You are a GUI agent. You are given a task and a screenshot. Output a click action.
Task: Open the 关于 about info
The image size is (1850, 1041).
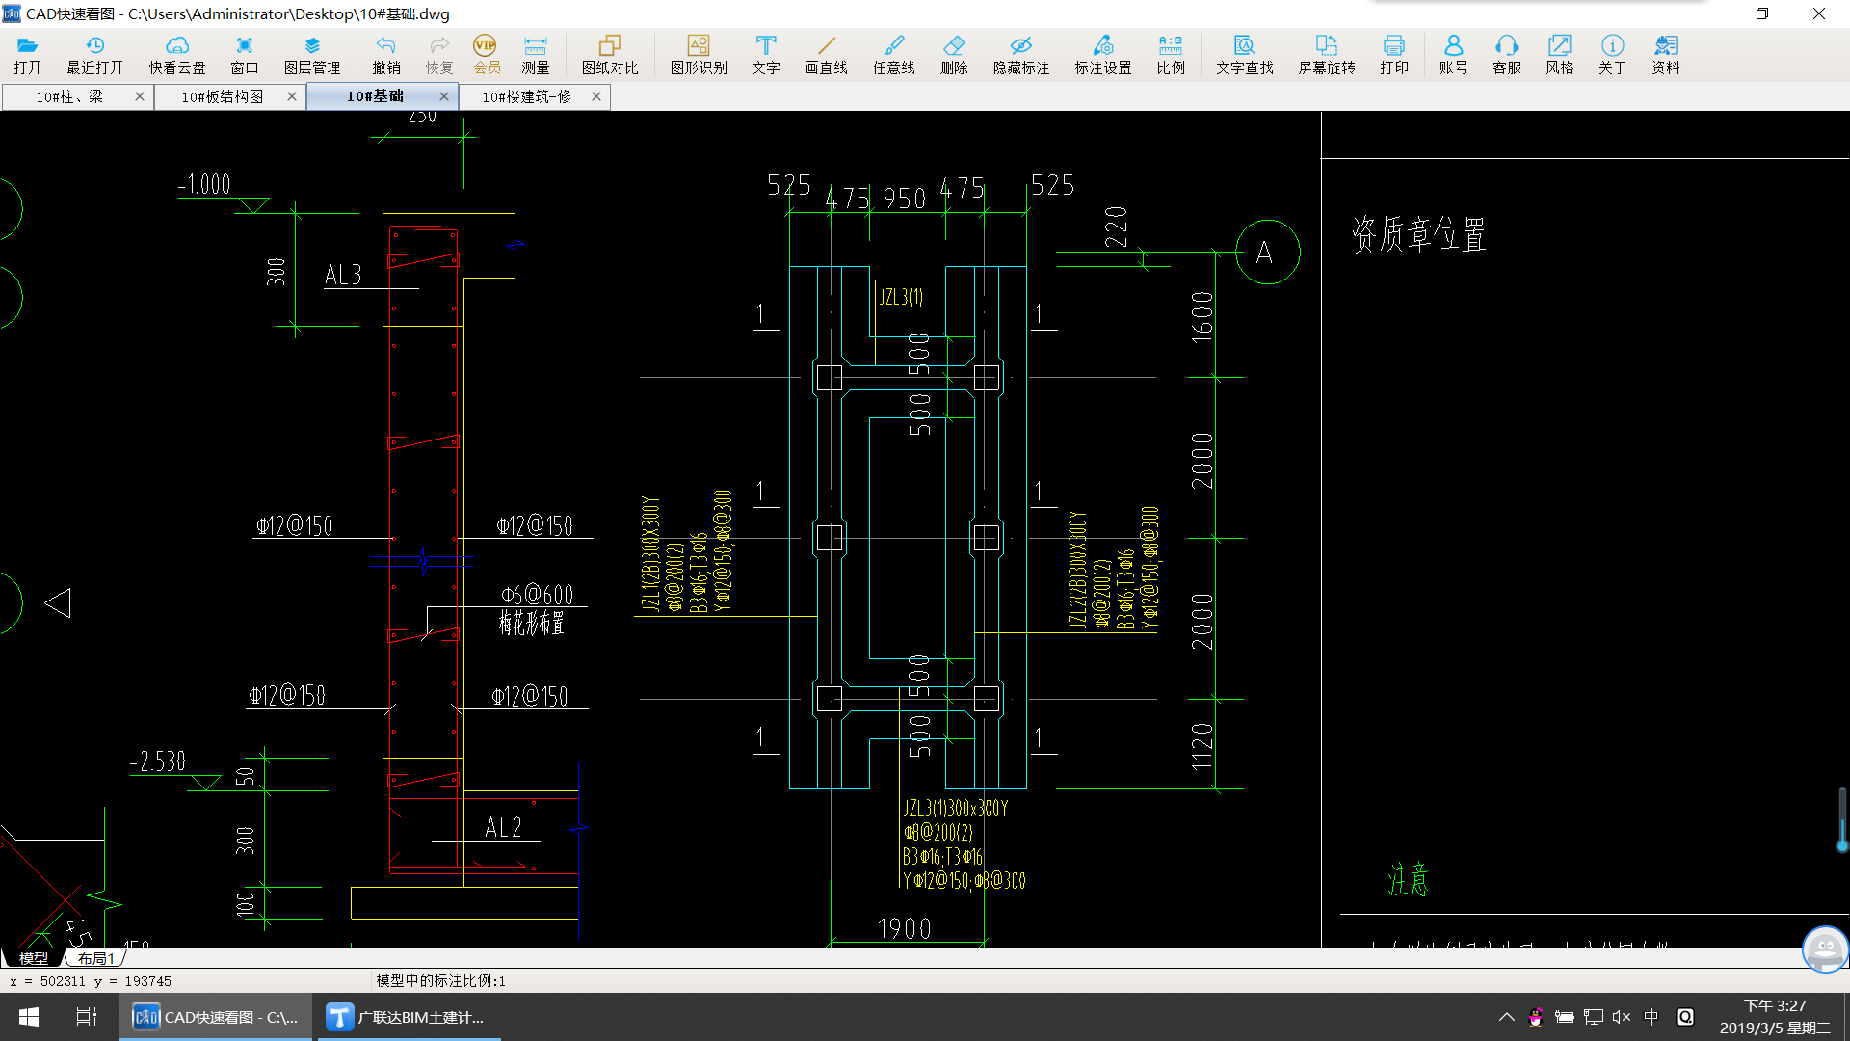(1612, 55)
